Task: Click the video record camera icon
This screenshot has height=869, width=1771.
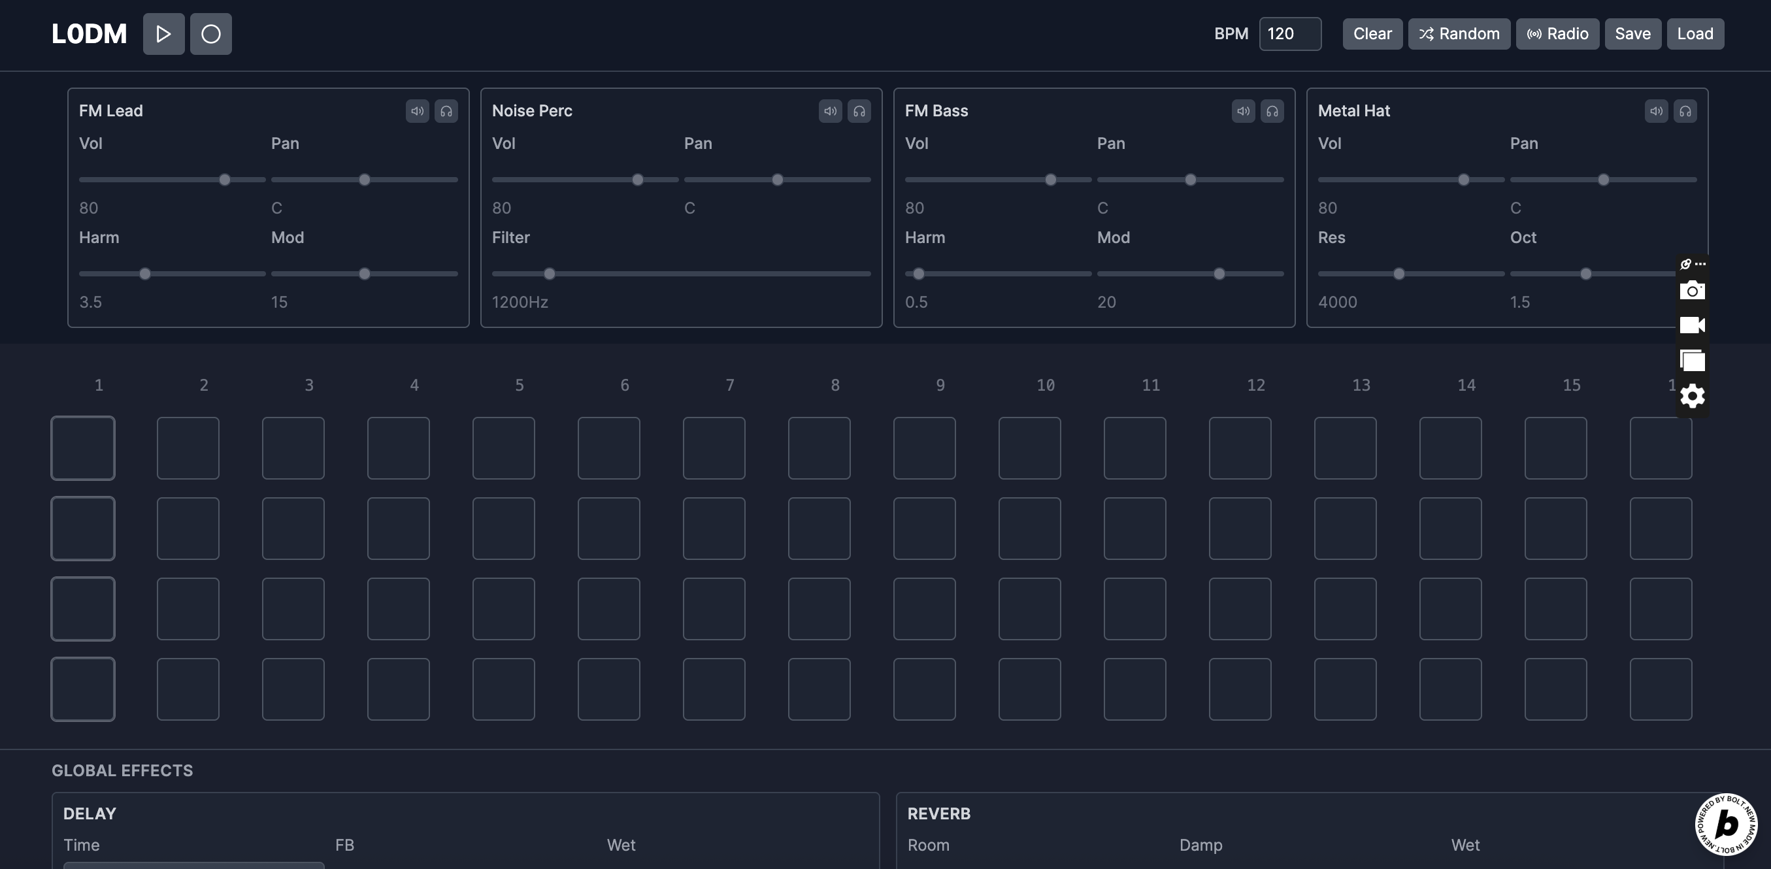Action: pyautogui.click(x=1691, y=325)
